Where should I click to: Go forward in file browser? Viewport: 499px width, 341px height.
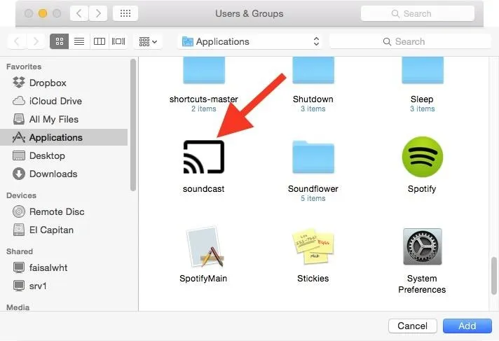(x=36, y=41)
